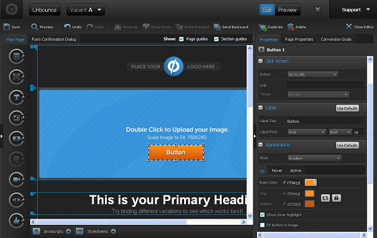Disable the Page guides checkbox
The image size is (377, 238).
pos(182,39)
